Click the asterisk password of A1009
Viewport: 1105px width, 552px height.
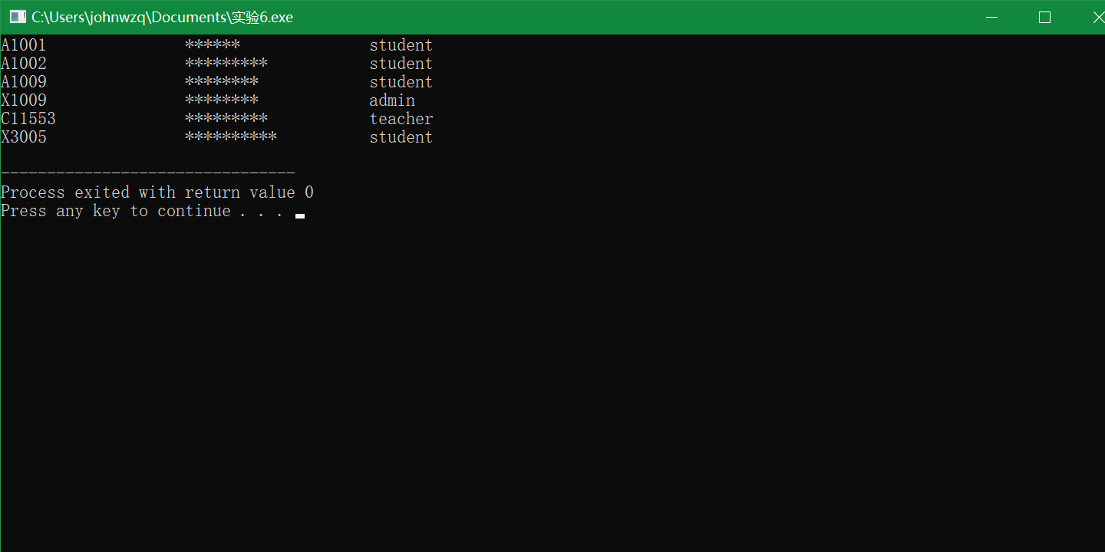[x=221, y=81]
